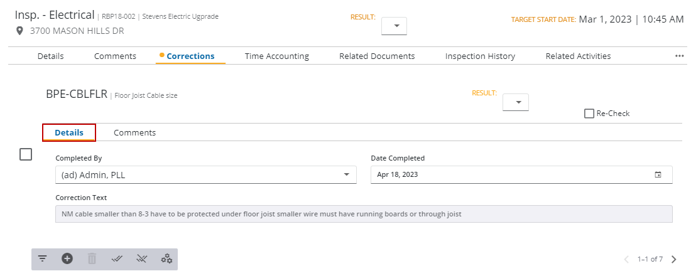
Task: Select the correction's Comments sub-tab
Action: 134,132
